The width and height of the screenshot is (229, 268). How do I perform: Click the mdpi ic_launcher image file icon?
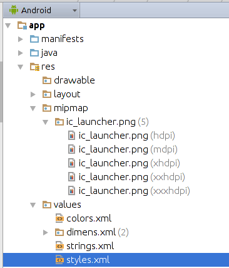click(x=71, y=149)
